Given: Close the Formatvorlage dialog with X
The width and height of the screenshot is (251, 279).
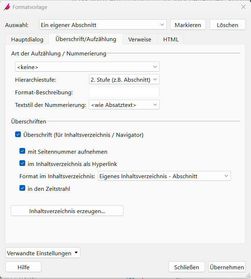Looking at the screenshot, I should coord(243,7).
